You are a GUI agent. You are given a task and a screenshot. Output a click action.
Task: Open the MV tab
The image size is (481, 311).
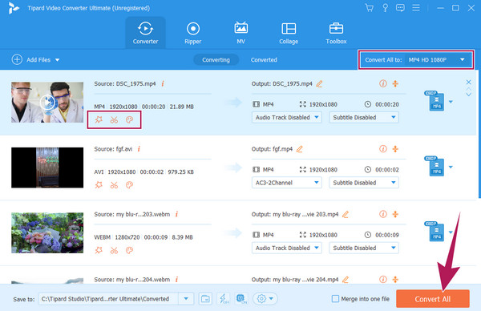(x=240, y=33)
